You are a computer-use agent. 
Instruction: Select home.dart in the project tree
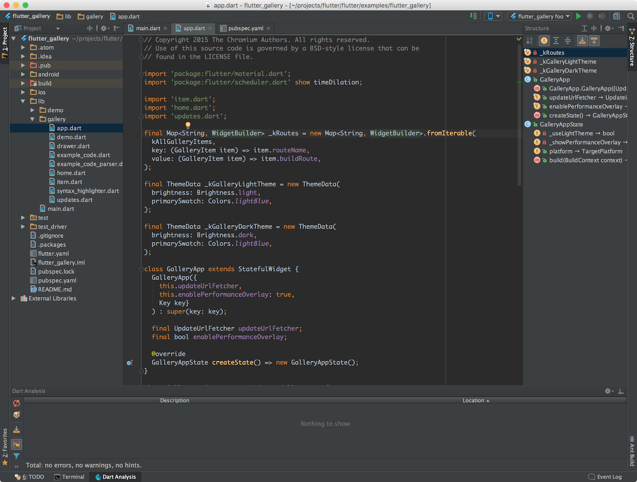[x=71, y=173]
